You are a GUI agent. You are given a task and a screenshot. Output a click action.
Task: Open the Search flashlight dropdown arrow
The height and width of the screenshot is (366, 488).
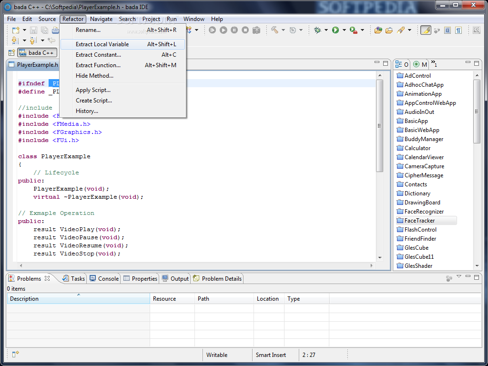click(409, 30)
